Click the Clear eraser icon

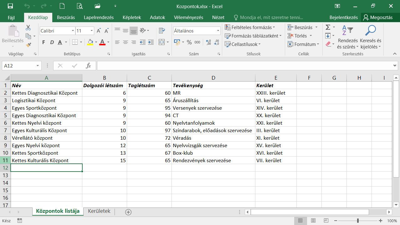tap(328, 44)
